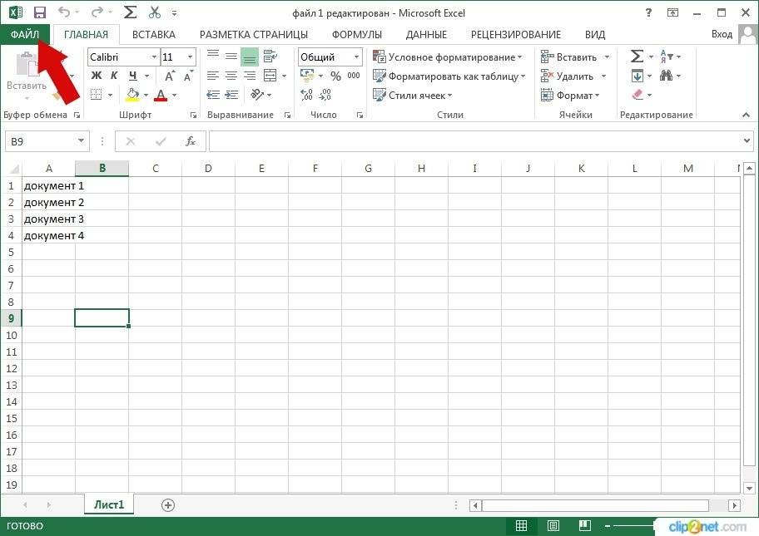Toggle bold formatting (Ж)
This screenshot has height=536, width=759.
(x=96, y=76)
